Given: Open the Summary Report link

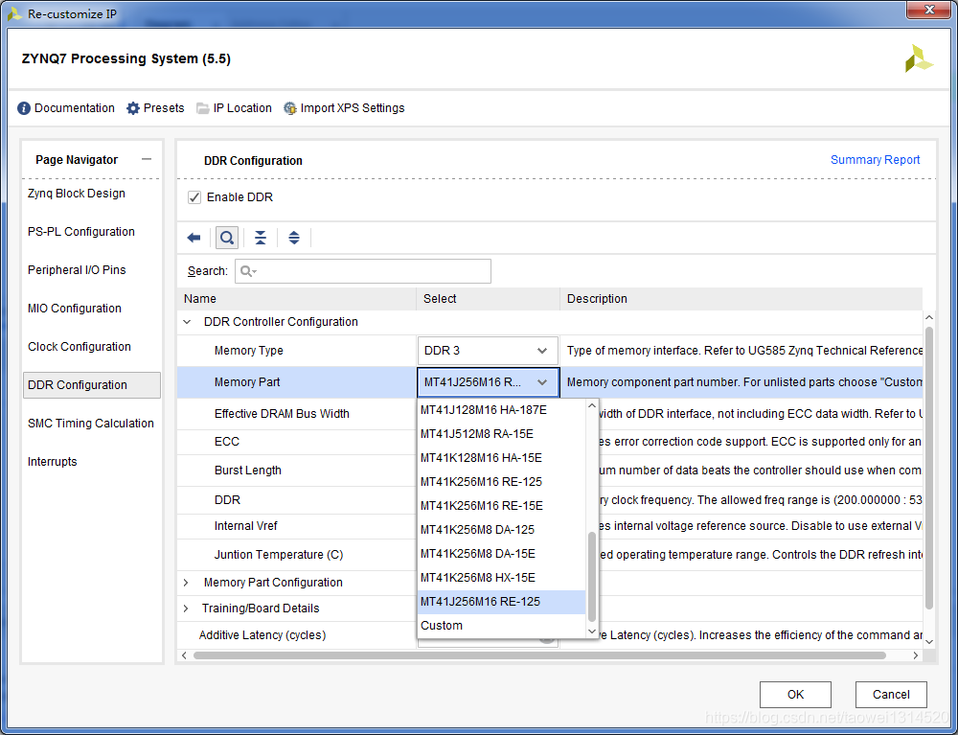Looking at the screenshot, I should [x=875, y=160].
